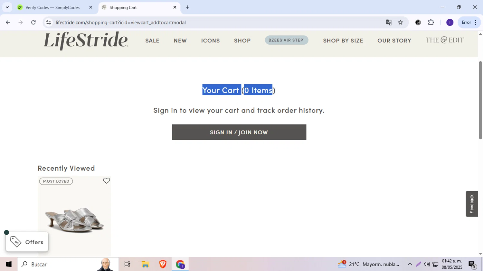Open OUR STORY menu
Image resolution: width=483 pixels, height=271 pixels.
click(394, 41)
